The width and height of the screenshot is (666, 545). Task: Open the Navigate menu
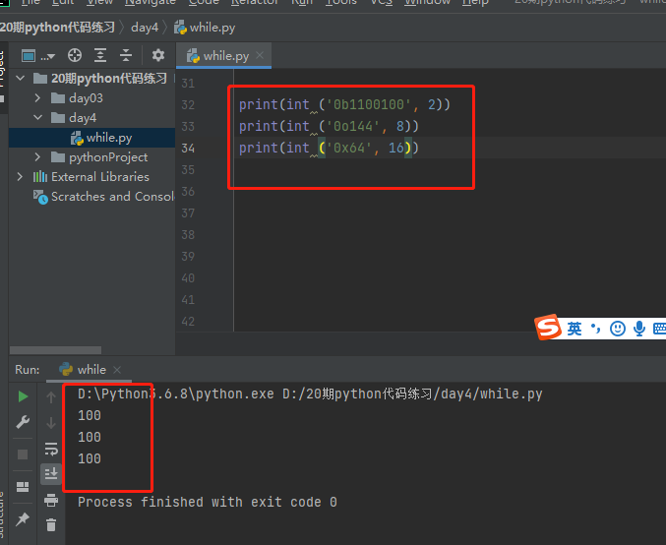150,3
